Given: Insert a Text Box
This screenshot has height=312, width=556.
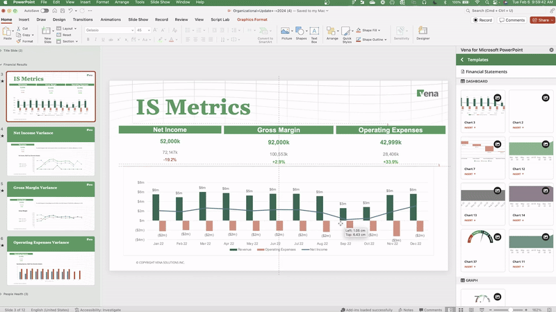Looking at the screenshot, I should (314, 32).
